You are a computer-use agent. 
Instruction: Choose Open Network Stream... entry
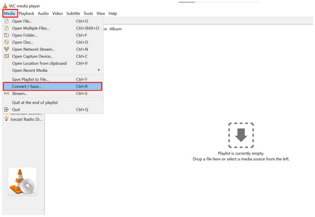click(x=52, y=49)
